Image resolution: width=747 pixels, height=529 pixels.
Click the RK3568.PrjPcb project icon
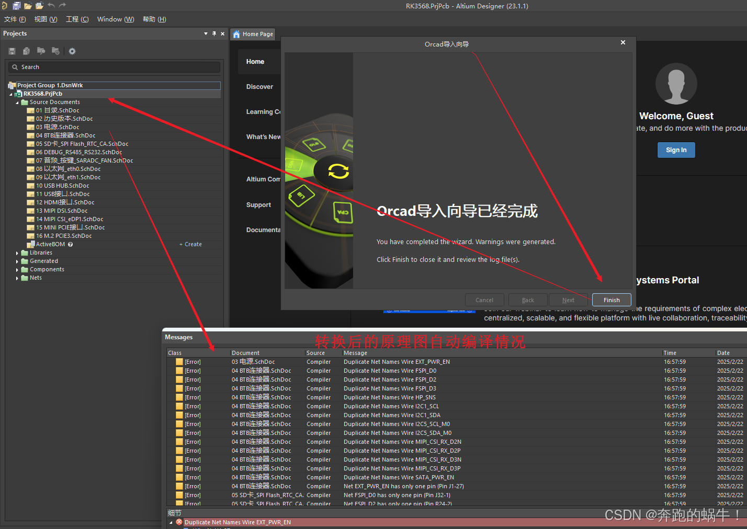click(18, 94)
